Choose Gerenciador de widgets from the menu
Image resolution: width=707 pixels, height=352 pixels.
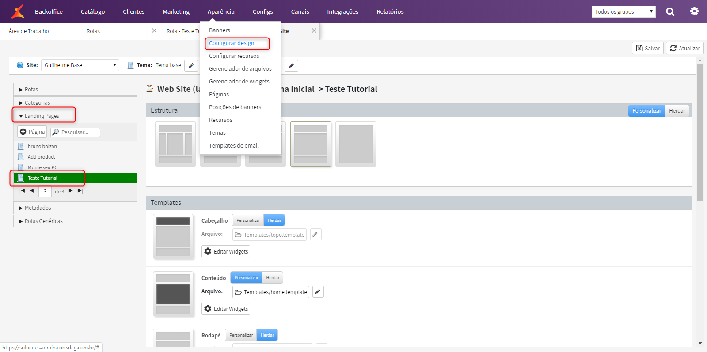(239, 82)
